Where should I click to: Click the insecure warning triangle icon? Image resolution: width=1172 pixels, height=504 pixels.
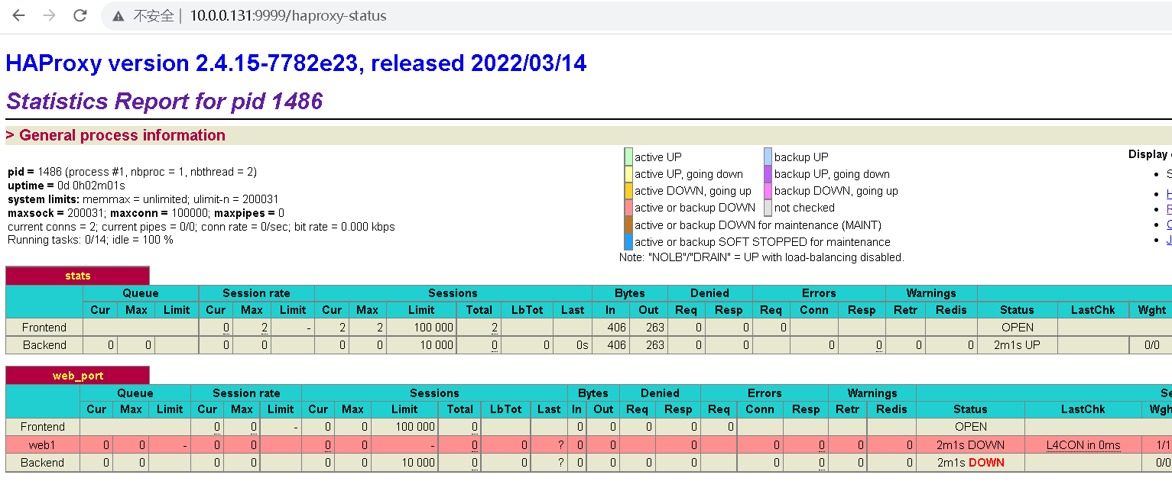tap(118, 16)
